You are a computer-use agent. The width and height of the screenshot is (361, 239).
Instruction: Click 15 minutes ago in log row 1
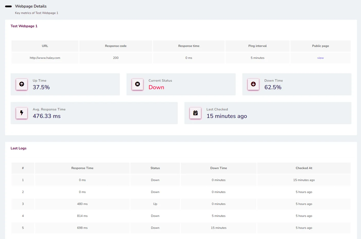pos(304,180)
